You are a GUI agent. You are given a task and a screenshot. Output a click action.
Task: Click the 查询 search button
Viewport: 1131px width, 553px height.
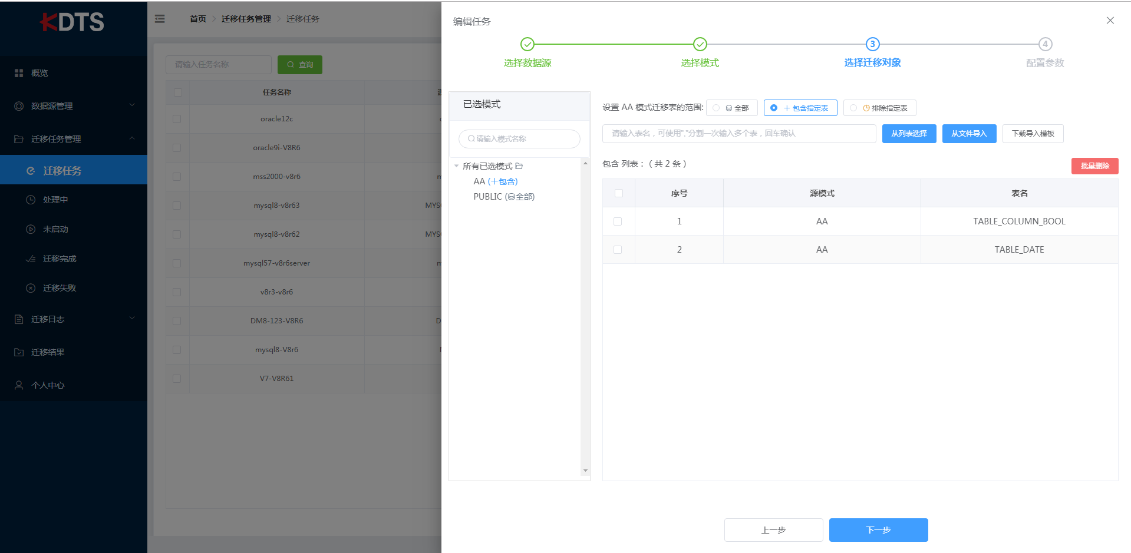300,65
